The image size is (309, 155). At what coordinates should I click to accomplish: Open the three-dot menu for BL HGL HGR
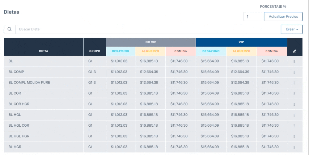click(x=294, y=137)
